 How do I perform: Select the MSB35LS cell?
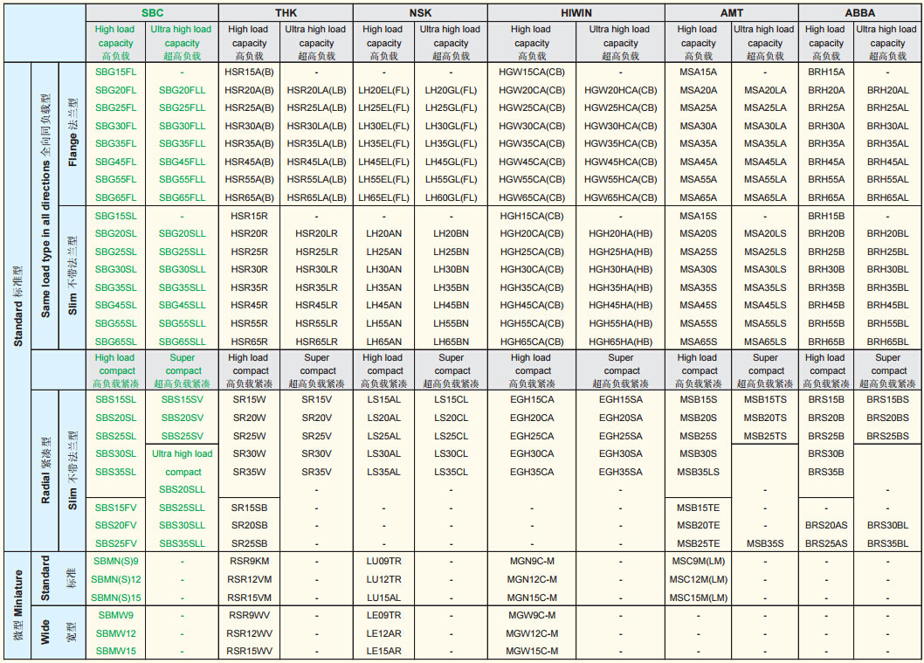(699, 472)
